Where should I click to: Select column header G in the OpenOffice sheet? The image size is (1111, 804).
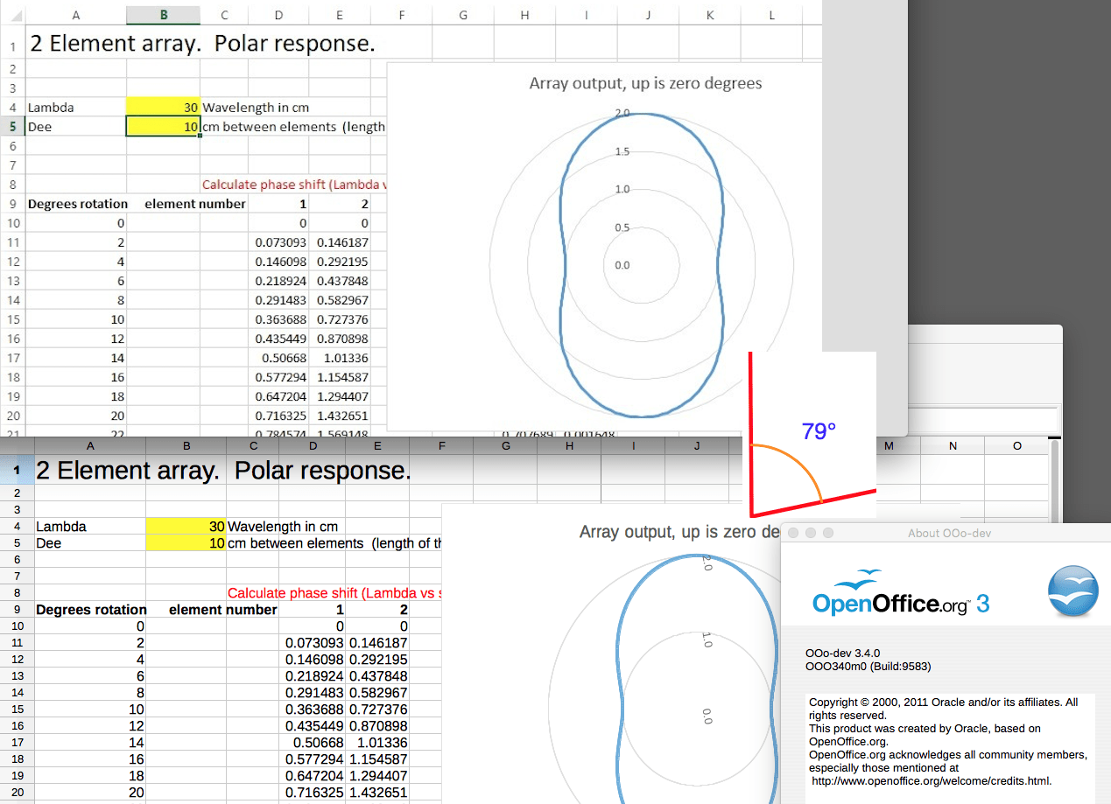coord(506,447)
